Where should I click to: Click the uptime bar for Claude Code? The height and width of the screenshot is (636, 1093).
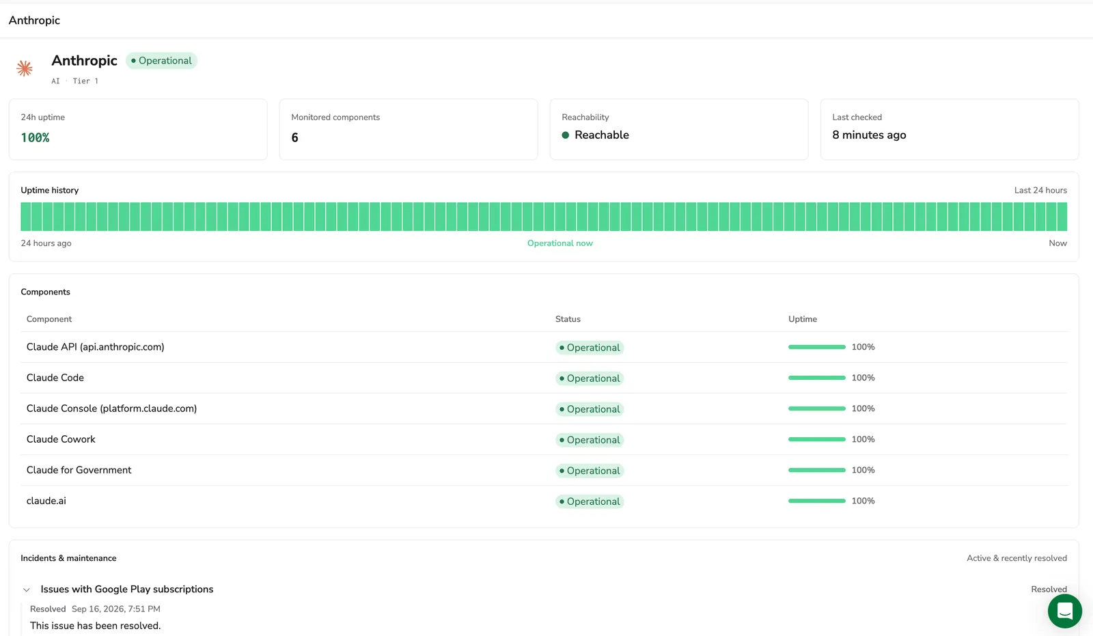click(817, 378)
